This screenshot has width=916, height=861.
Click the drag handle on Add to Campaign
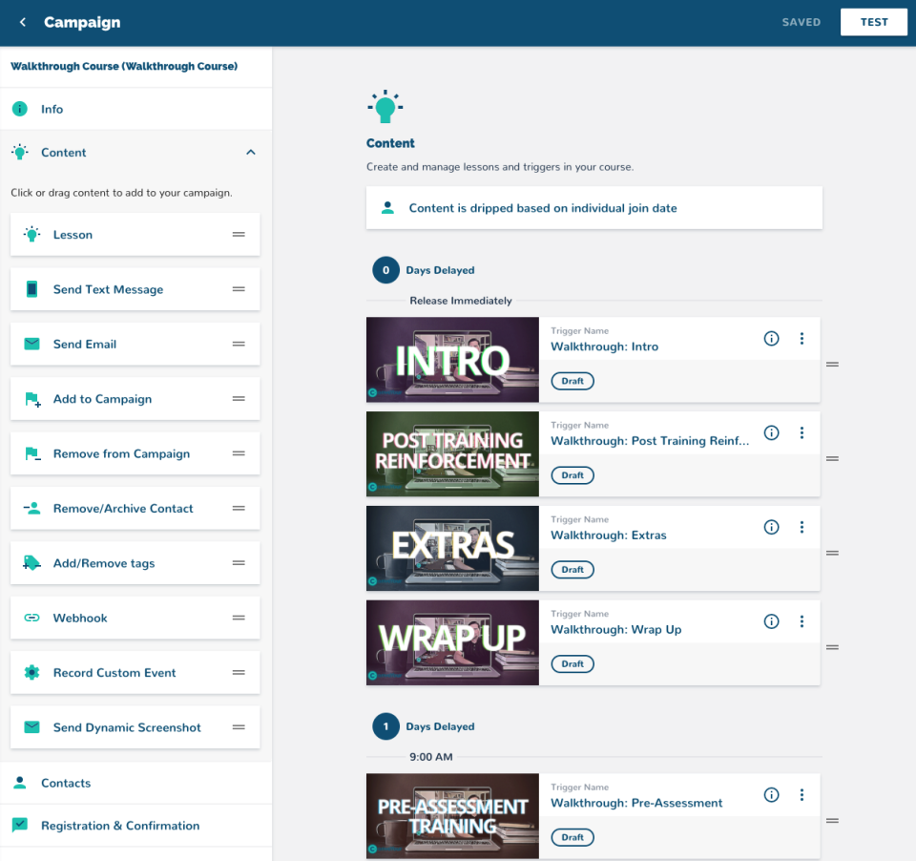pyautogui.click(x=239, y=399)
